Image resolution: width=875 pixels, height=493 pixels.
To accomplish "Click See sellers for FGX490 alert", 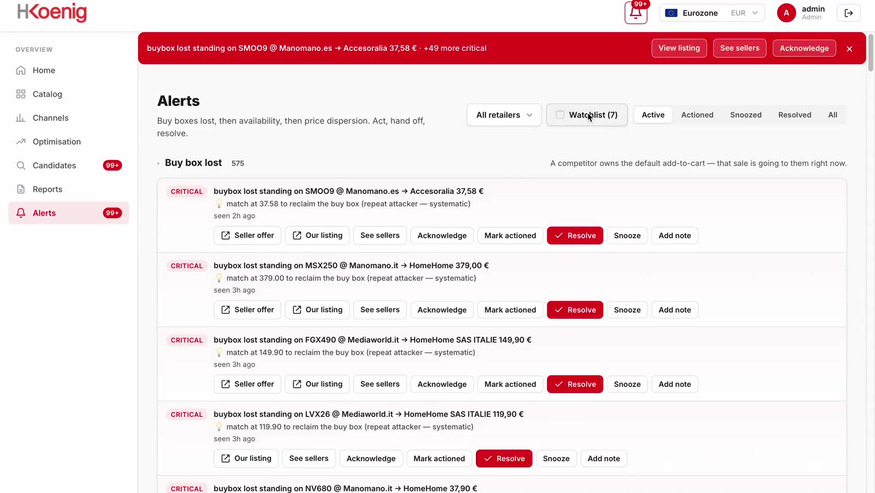I will coord(380,384).
